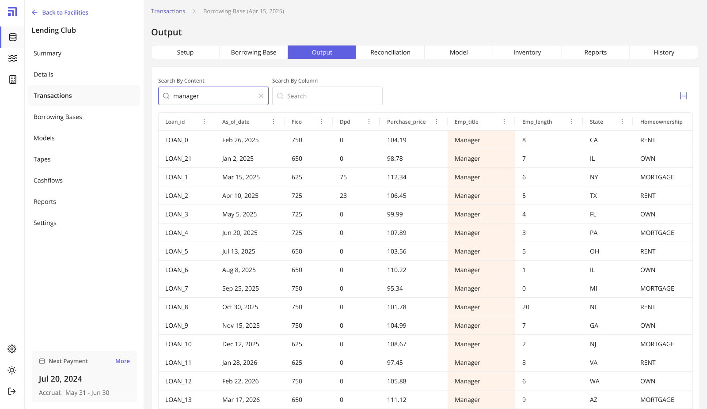The height and width of the screenshot is (409, 707).
Task: Open settings gear icon at bottom left
Action: tap(12, 349)
